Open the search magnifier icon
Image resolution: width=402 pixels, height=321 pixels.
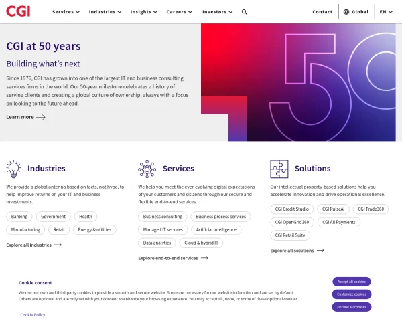point(245,12)
